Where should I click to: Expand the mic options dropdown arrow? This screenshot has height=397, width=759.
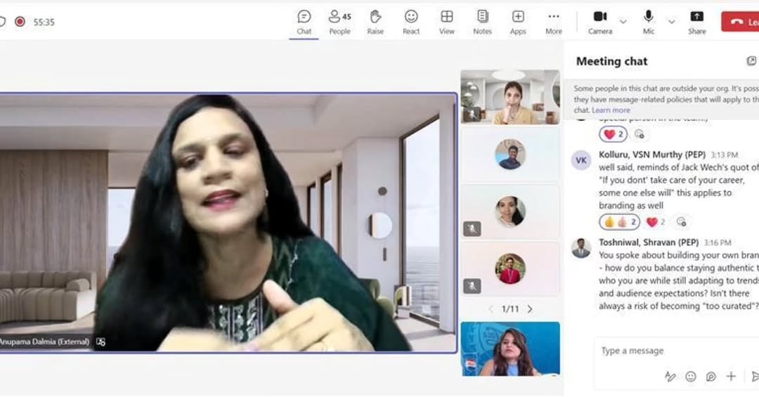point(671,22)
